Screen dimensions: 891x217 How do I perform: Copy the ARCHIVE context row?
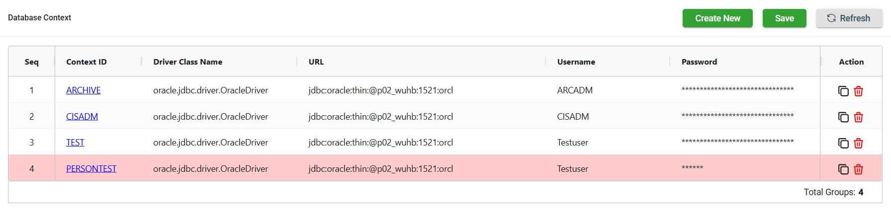click(843, 91)
